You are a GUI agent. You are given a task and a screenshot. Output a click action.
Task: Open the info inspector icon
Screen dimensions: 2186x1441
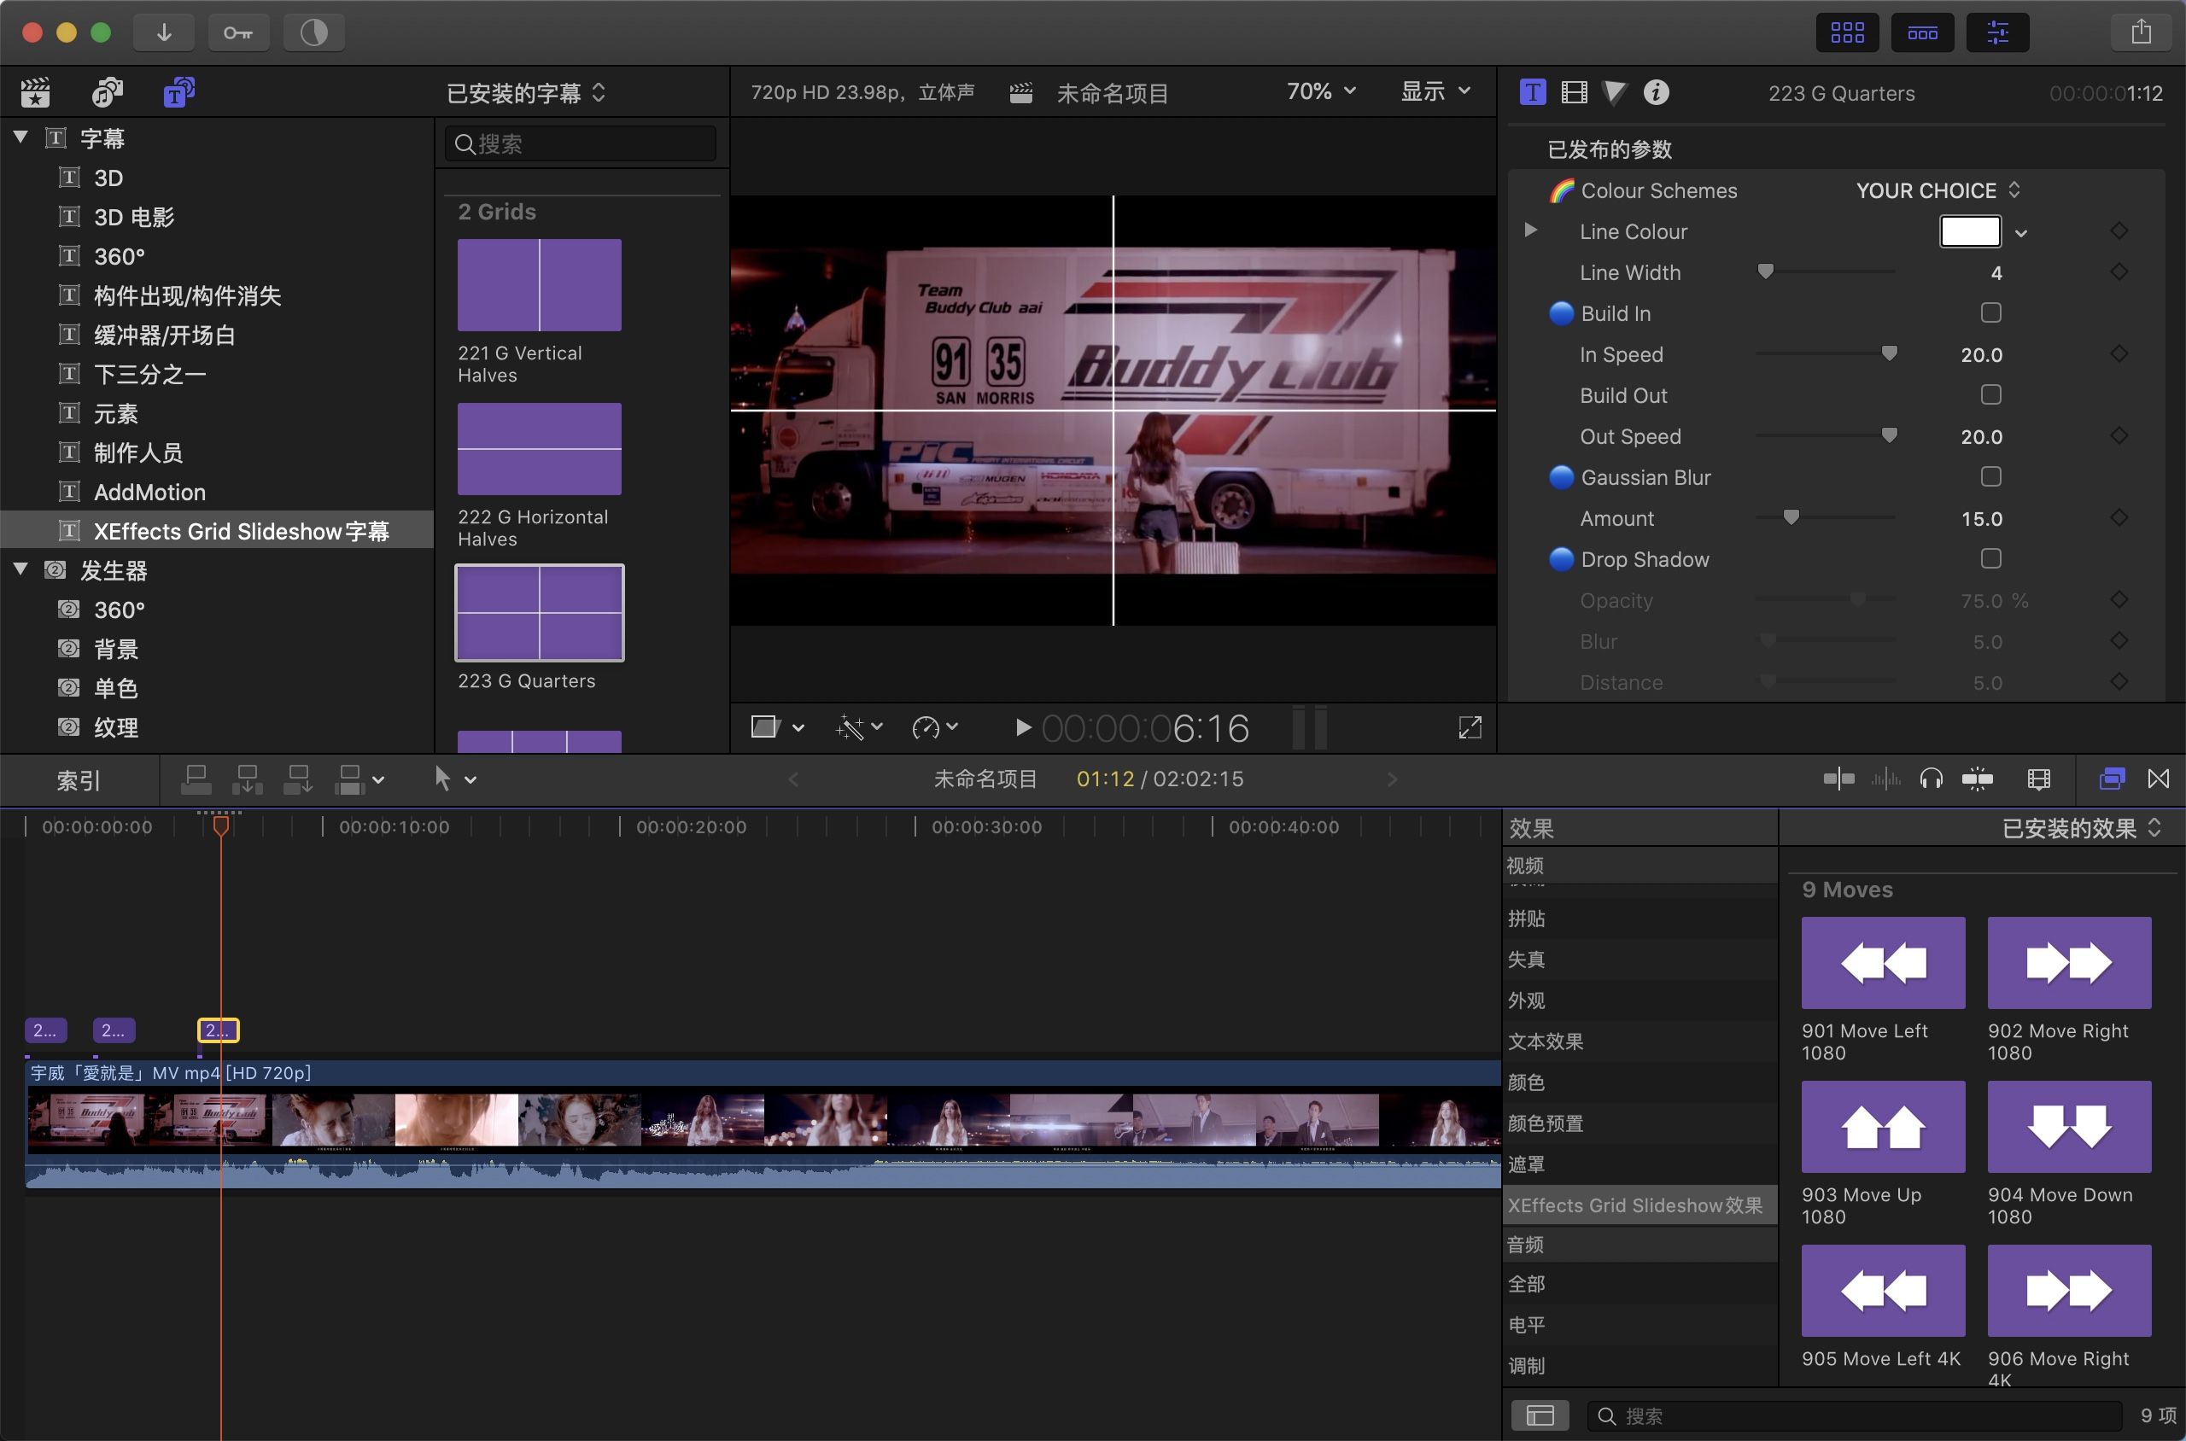[x=1656, y=92]
